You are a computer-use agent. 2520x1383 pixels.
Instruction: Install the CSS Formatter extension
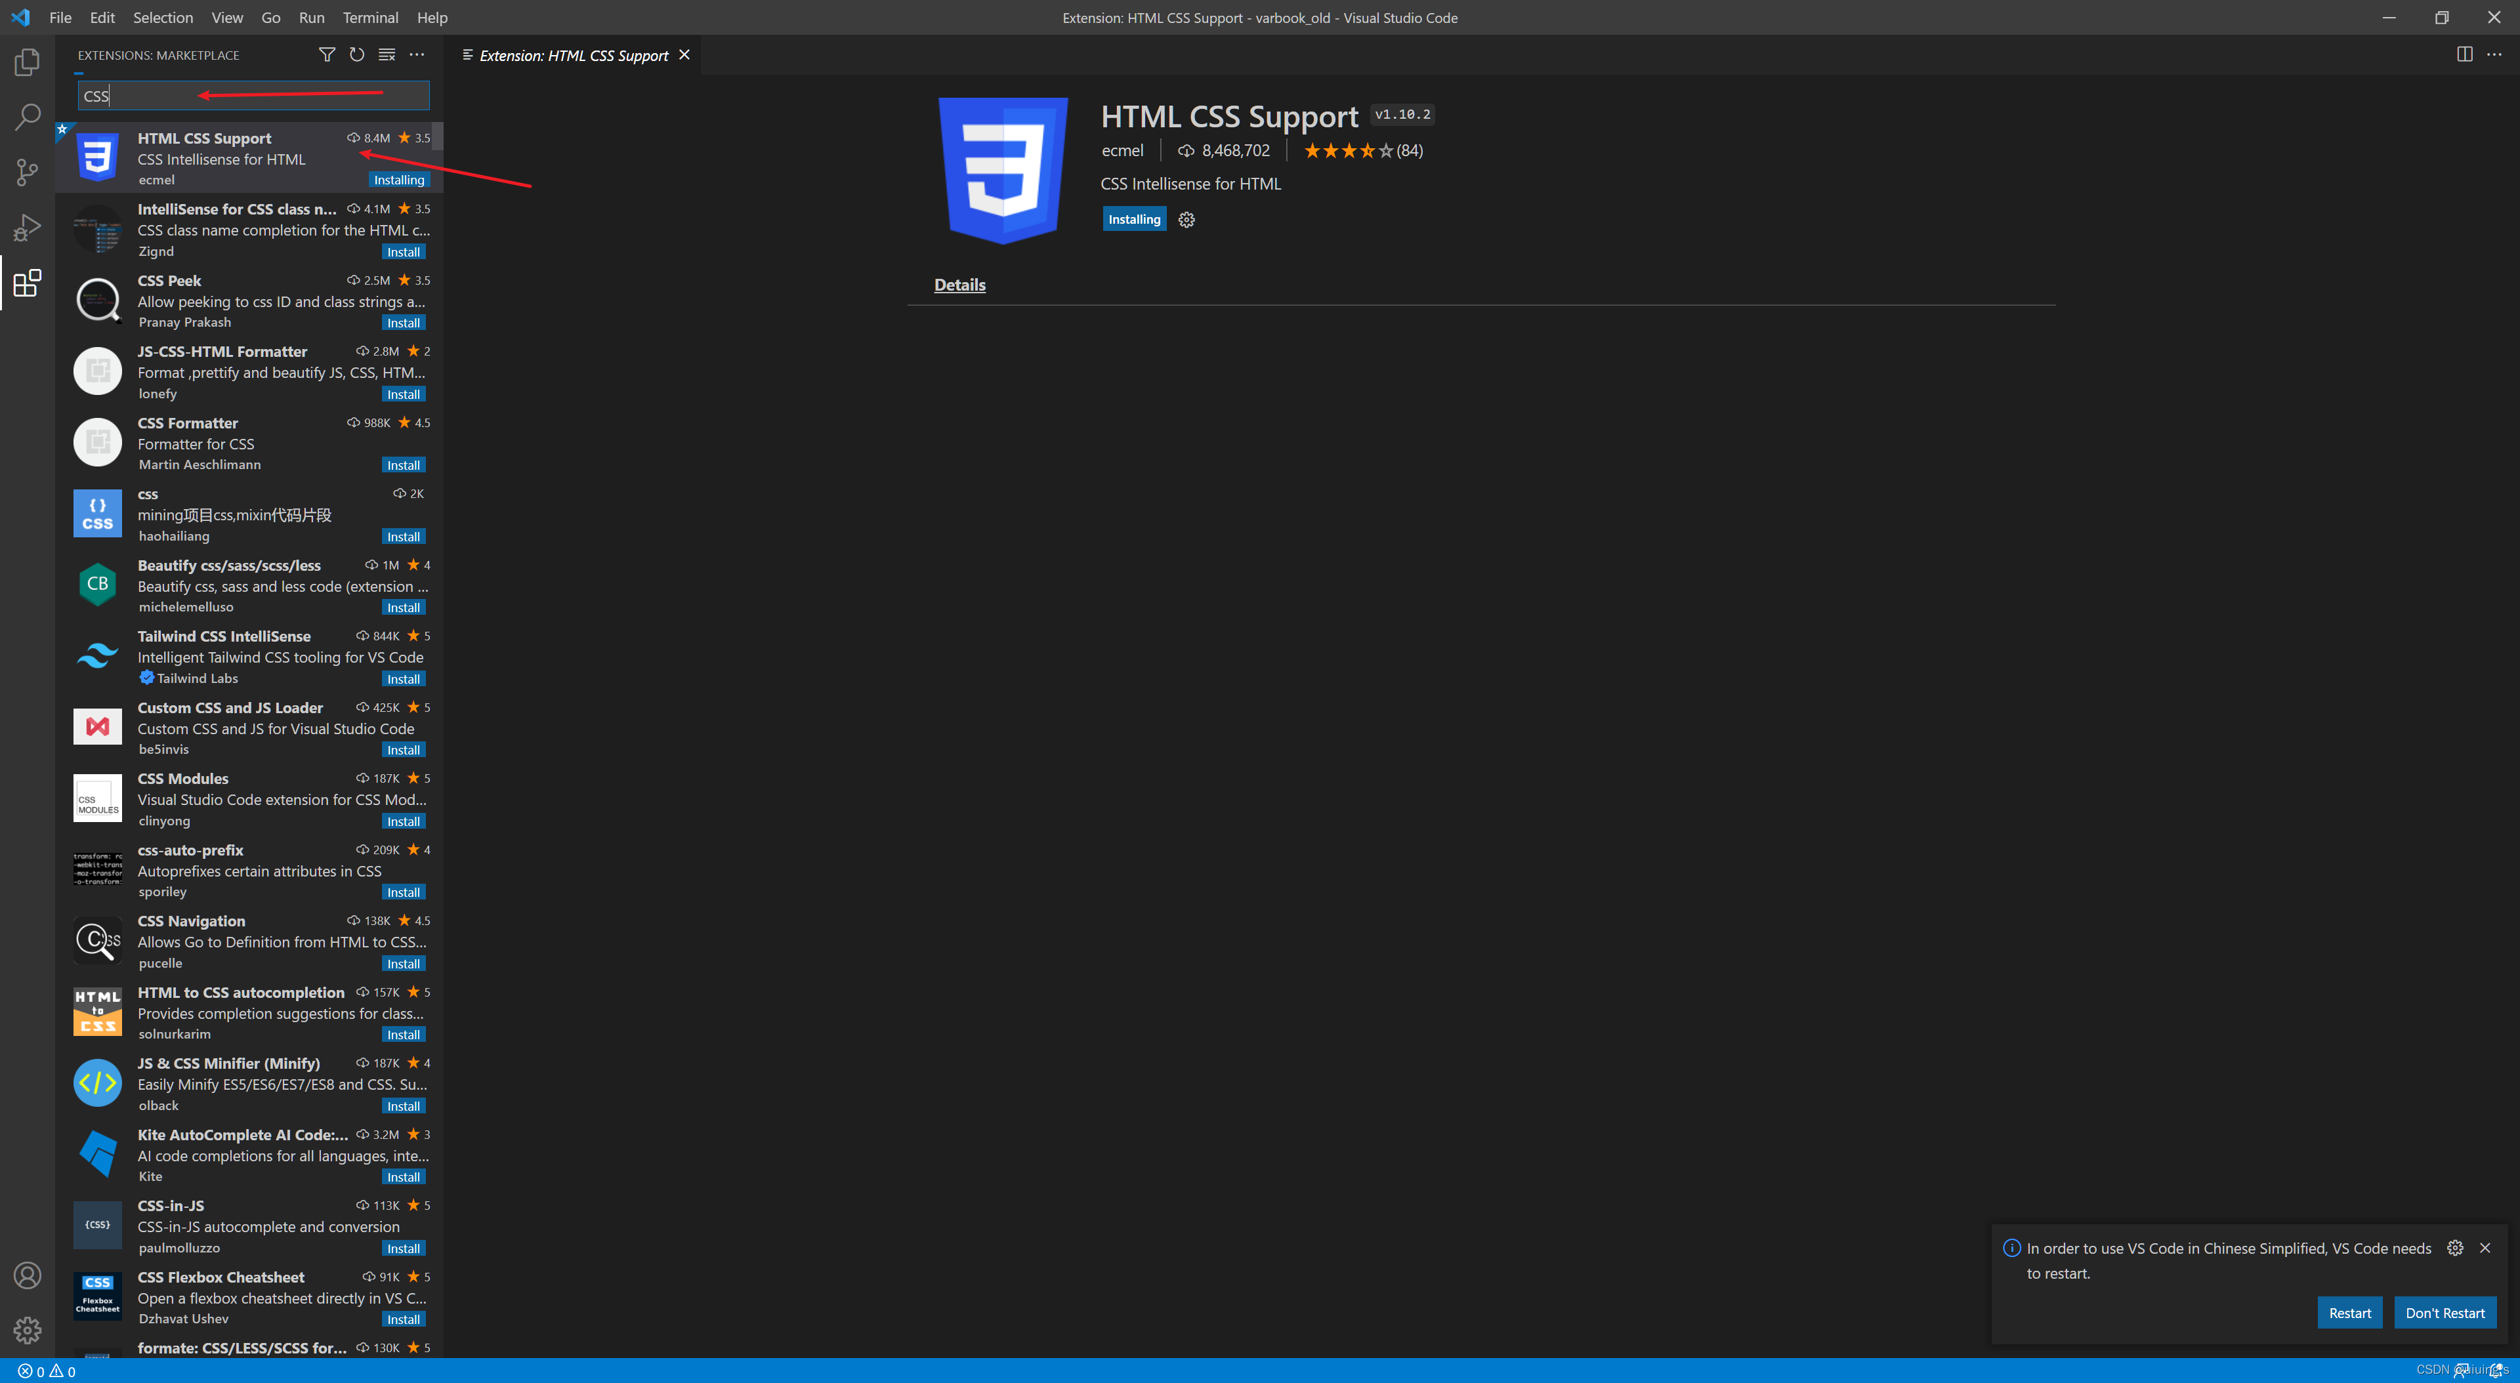coord(403,464)
